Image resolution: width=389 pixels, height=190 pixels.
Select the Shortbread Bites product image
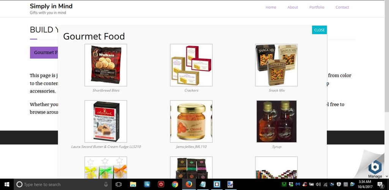pyautogui.click(x=106, y=65)
